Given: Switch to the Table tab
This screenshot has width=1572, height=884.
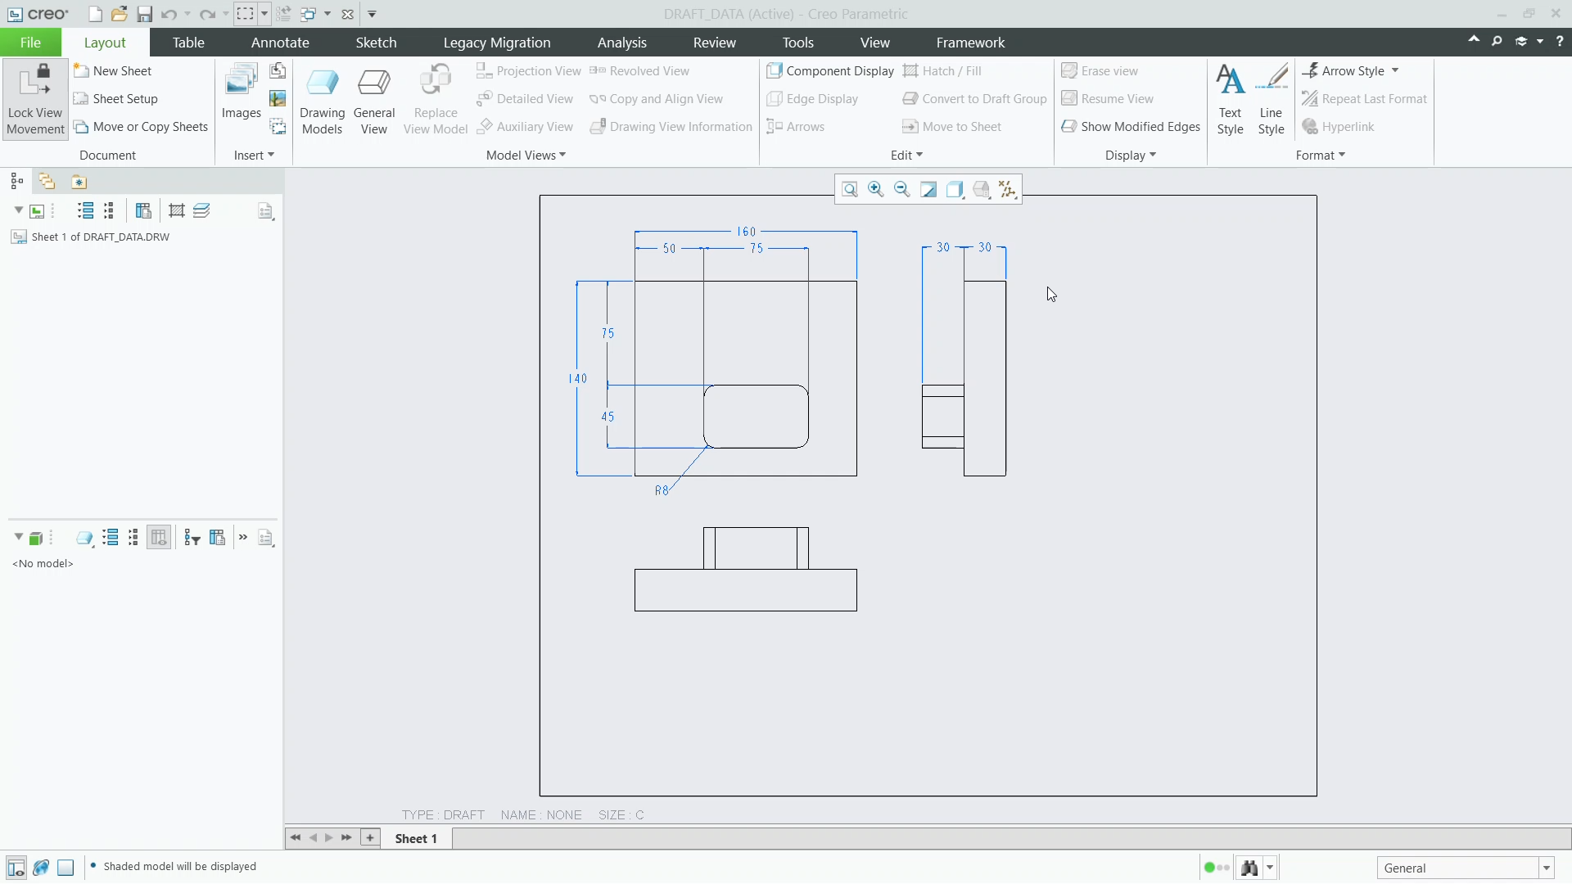Looking at the screenshot, I should coord(188,43).
